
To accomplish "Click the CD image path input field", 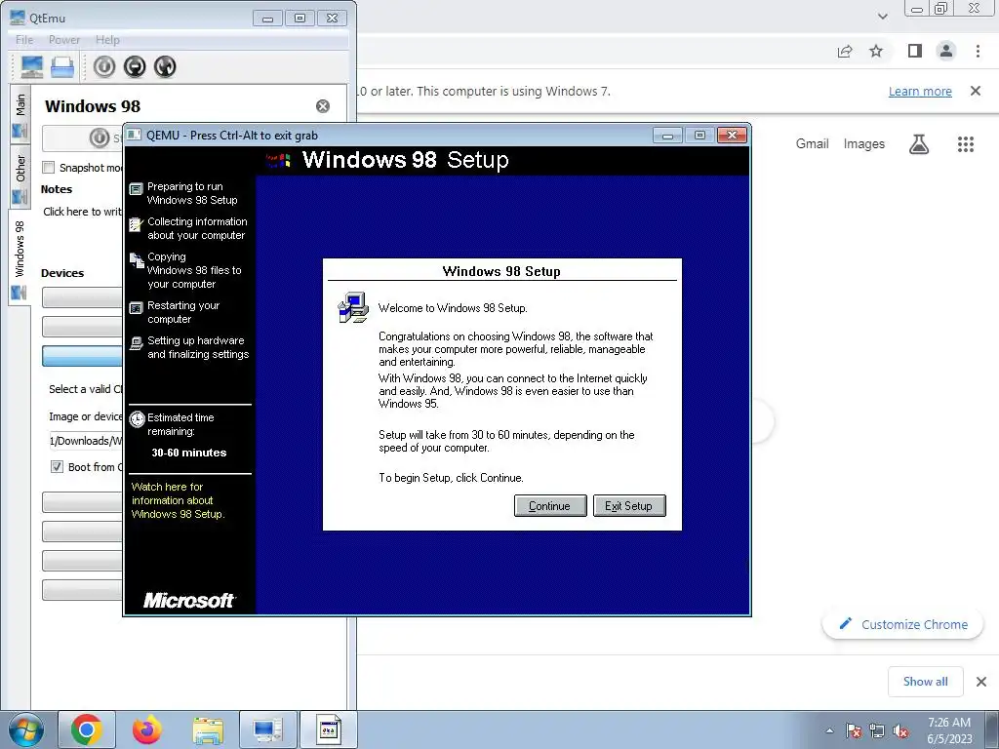I will tap(85, 441).
